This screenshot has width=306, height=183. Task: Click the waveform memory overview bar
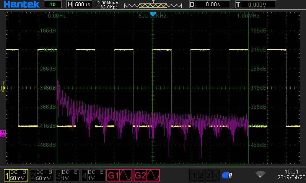[153, 5]
